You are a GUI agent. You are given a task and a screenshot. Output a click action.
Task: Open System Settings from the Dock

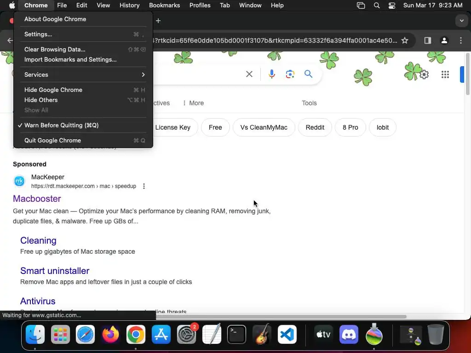click(186, 334)
